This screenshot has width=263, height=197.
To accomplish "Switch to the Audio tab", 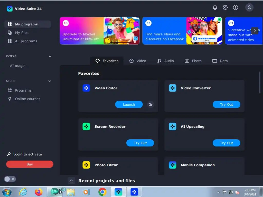I will tap(165, 61).
